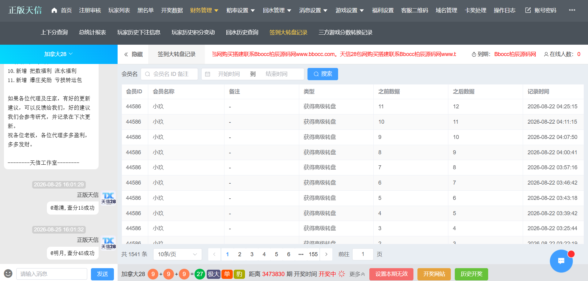Image resolution: width=588 pixels, height=281 pixels.
Task: Open the three-dots more menu
Action: (572, 10)
